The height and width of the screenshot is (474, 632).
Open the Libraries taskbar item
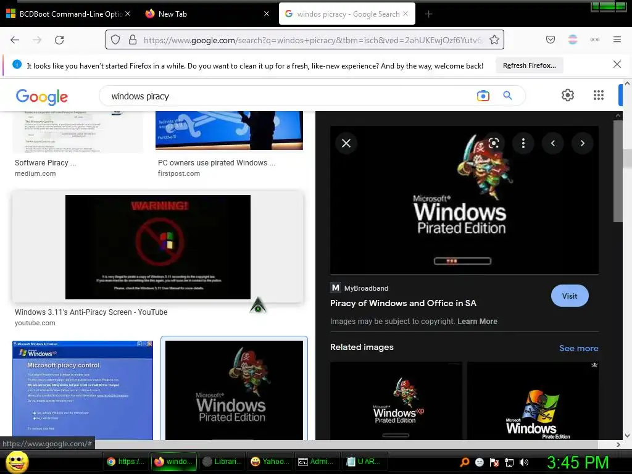[x=222, y=462]
